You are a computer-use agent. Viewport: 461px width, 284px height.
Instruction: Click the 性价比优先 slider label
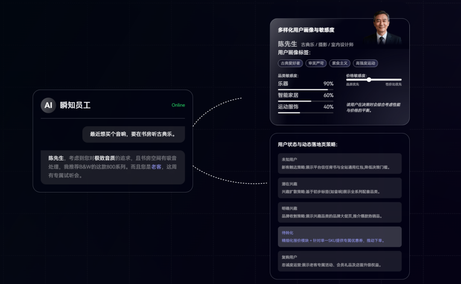pos(394,84)
